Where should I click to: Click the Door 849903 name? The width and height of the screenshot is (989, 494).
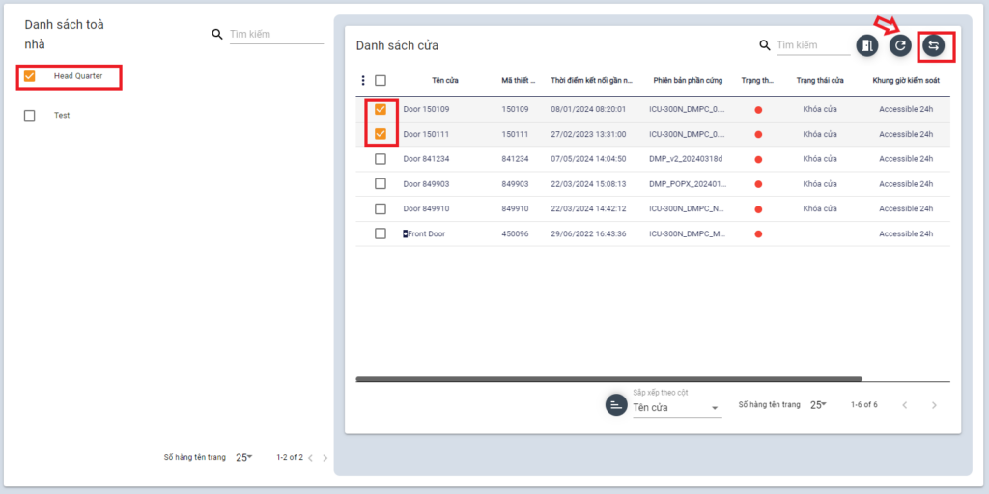pos(426,184)
